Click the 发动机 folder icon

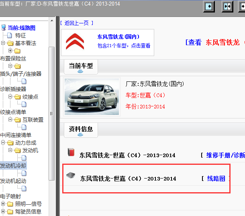(17, 150)
